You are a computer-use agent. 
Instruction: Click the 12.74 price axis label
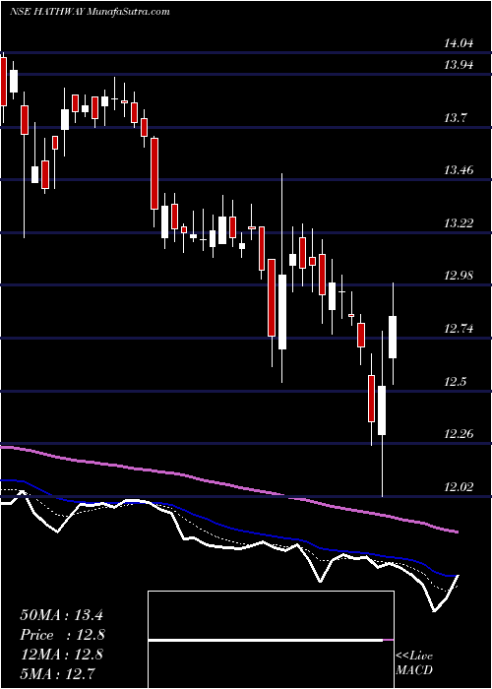tap(459, 329)
